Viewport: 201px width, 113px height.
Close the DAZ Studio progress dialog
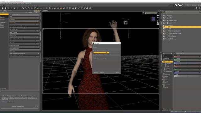[119, 43]
